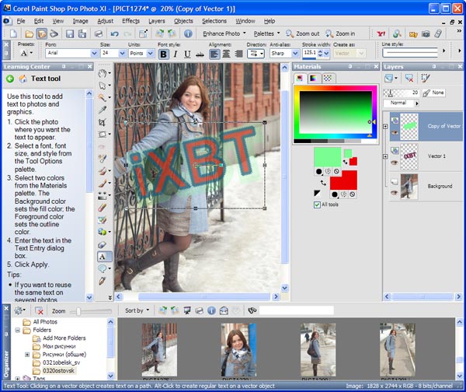Click the Enhance Photo button

click(221, 33)
